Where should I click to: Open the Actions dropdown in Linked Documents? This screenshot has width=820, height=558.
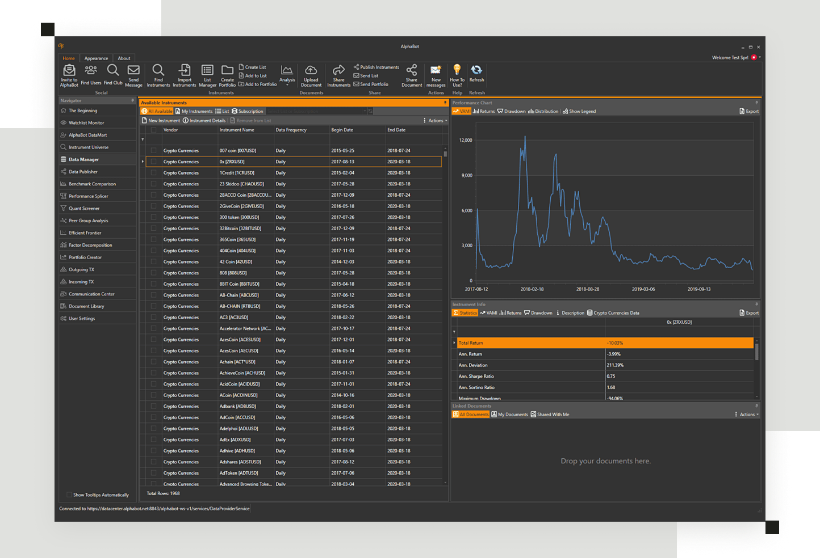coord(747,415)
